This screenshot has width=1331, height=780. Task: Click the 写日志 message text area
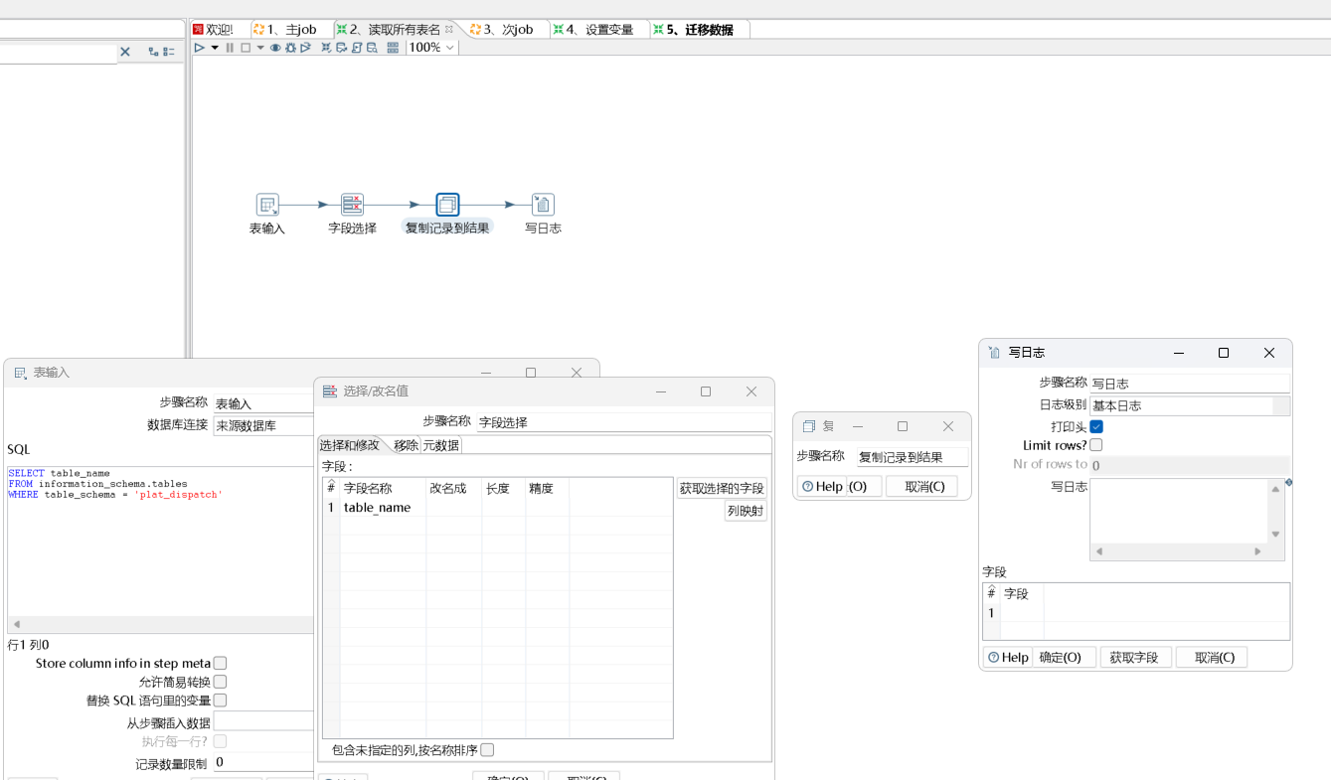click(1178, 511)
